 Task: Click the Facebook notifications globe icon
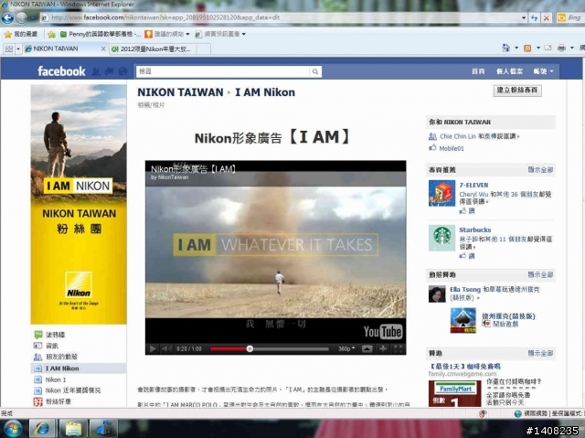(x=122, y=71)
